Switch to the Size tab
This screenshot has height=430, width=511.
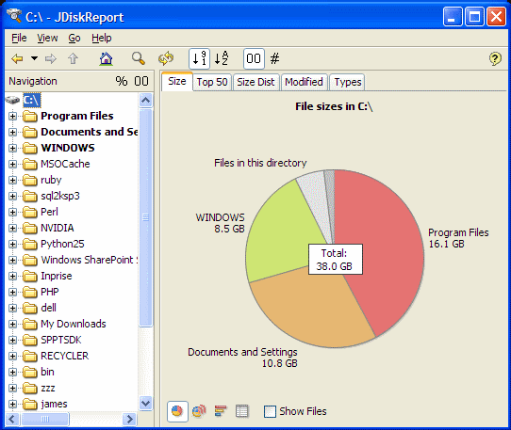click(177, 81)
